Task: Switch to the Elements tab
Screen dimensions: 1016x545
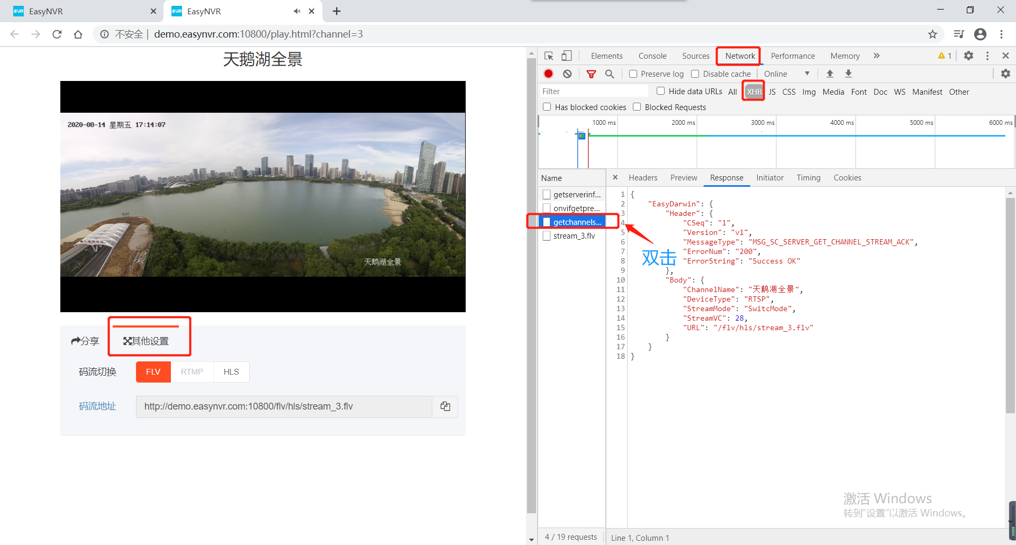Action: pyautogui.click(x=606, y=56)
